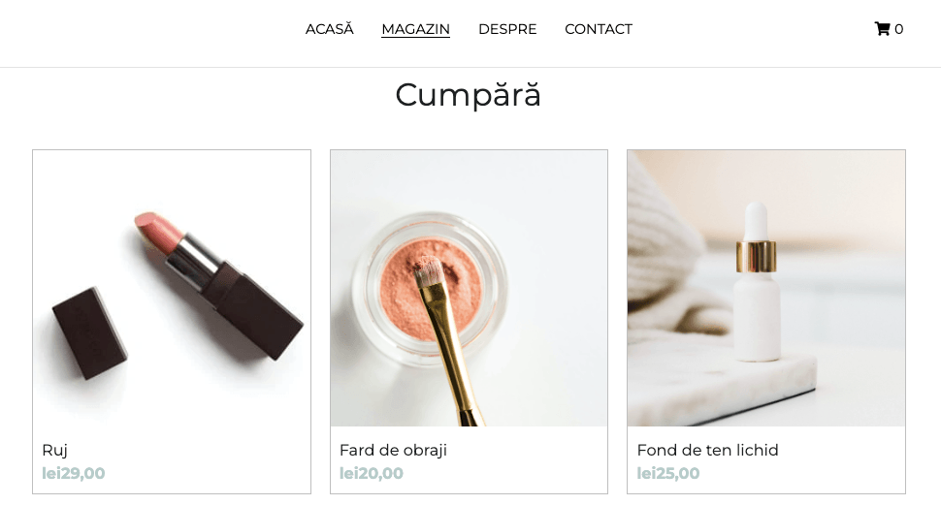This screenshot has height=505, width=941.
Task: View the blush powder product image
Action: [x=469, y=288]
